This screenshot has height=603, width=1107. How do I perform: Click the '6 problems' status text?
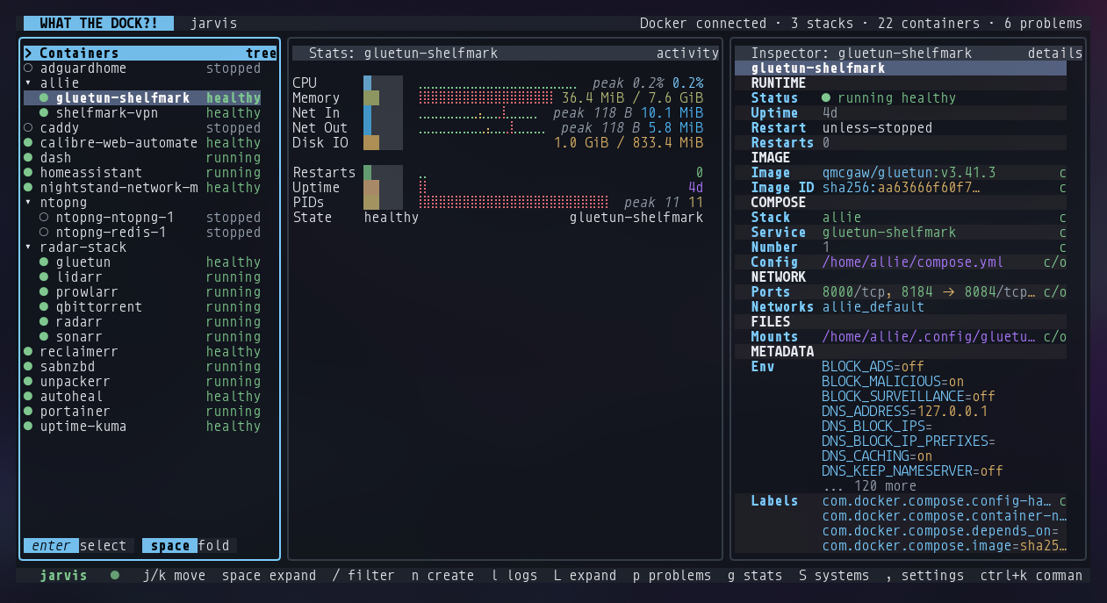click(x=1044, y=24)
